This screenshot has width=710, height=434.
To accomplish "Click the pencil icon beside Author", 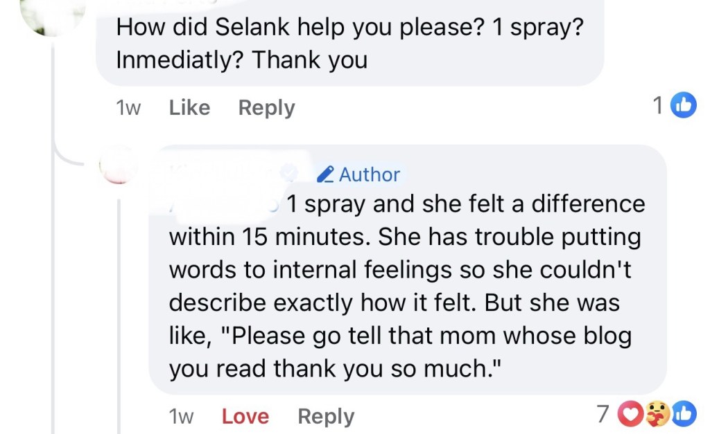I will click(x=325, y=175).
